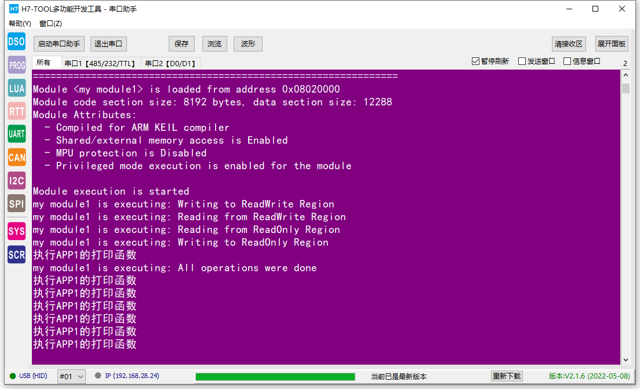Click the line 'Module execution is started'
The image size is (640, 389).
[x=111, y=191]
